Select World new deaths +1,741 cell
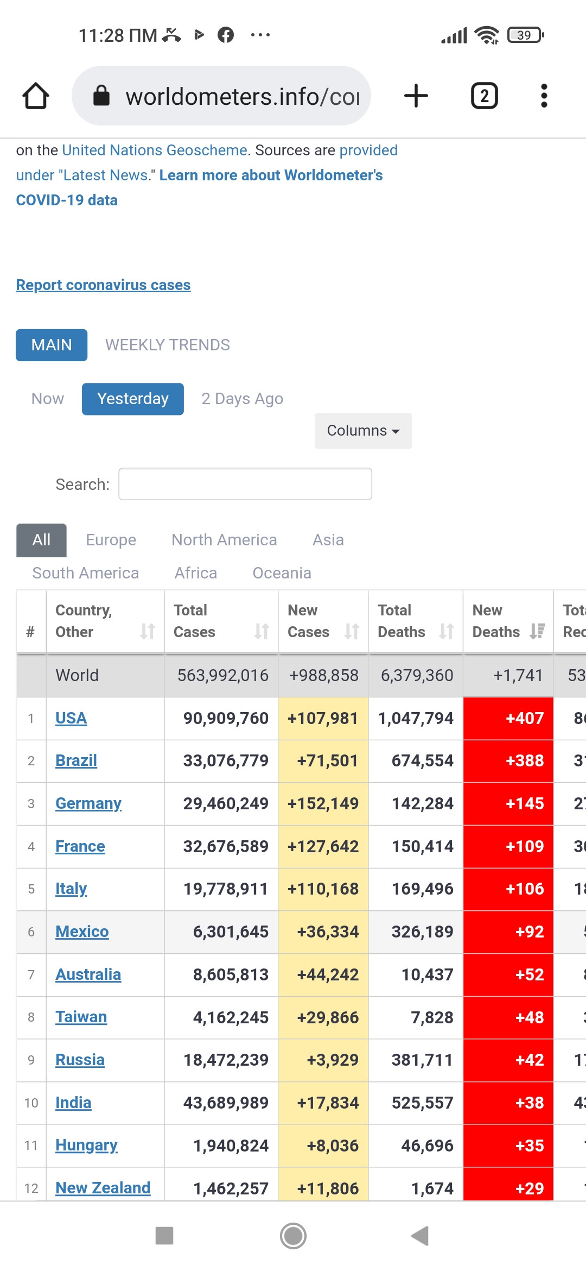This screenshot has height=1271, width=586. [x=508, y=675]
